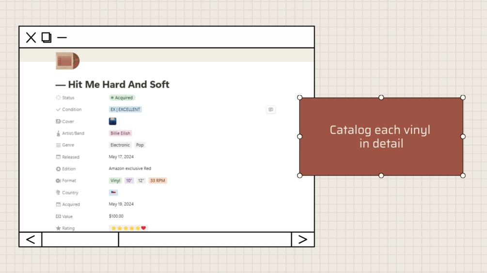Open the comment bubble icon beside Condition
The image size is (487, 273).
(x=271, y=110)
